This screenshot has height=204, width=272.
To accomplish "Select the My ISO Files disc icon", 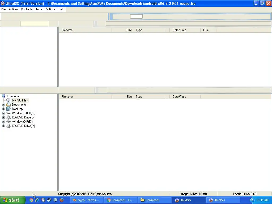I will [8, 100].
